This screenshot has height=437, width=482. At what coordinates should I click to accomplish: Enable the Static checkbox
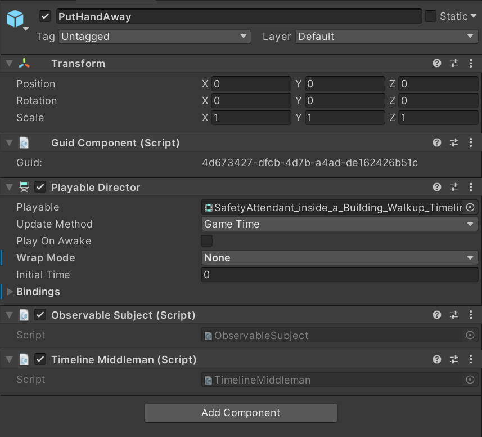click(x=430, y=16)
